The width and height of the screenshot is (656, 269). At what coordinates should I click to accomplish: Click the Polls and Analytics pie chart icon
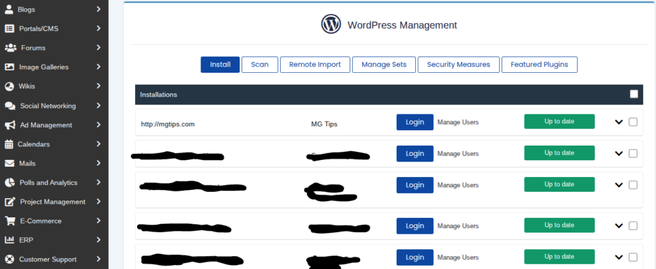point(10,183)
